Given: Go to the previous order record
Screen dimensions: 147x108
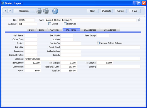Looking at the screenshot, I should coord(5,11).
